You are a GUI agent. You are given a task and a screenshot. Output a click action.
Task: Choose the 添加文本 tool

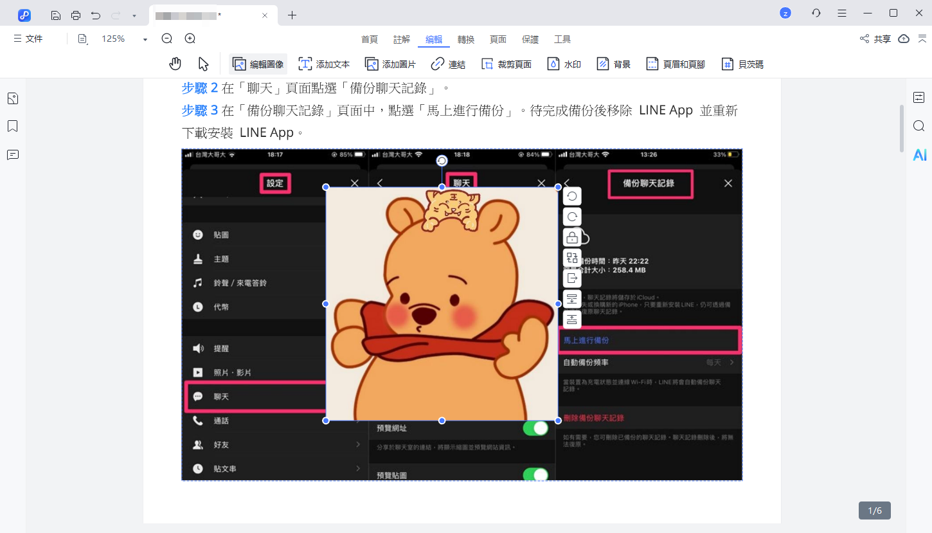coord(324,64)
